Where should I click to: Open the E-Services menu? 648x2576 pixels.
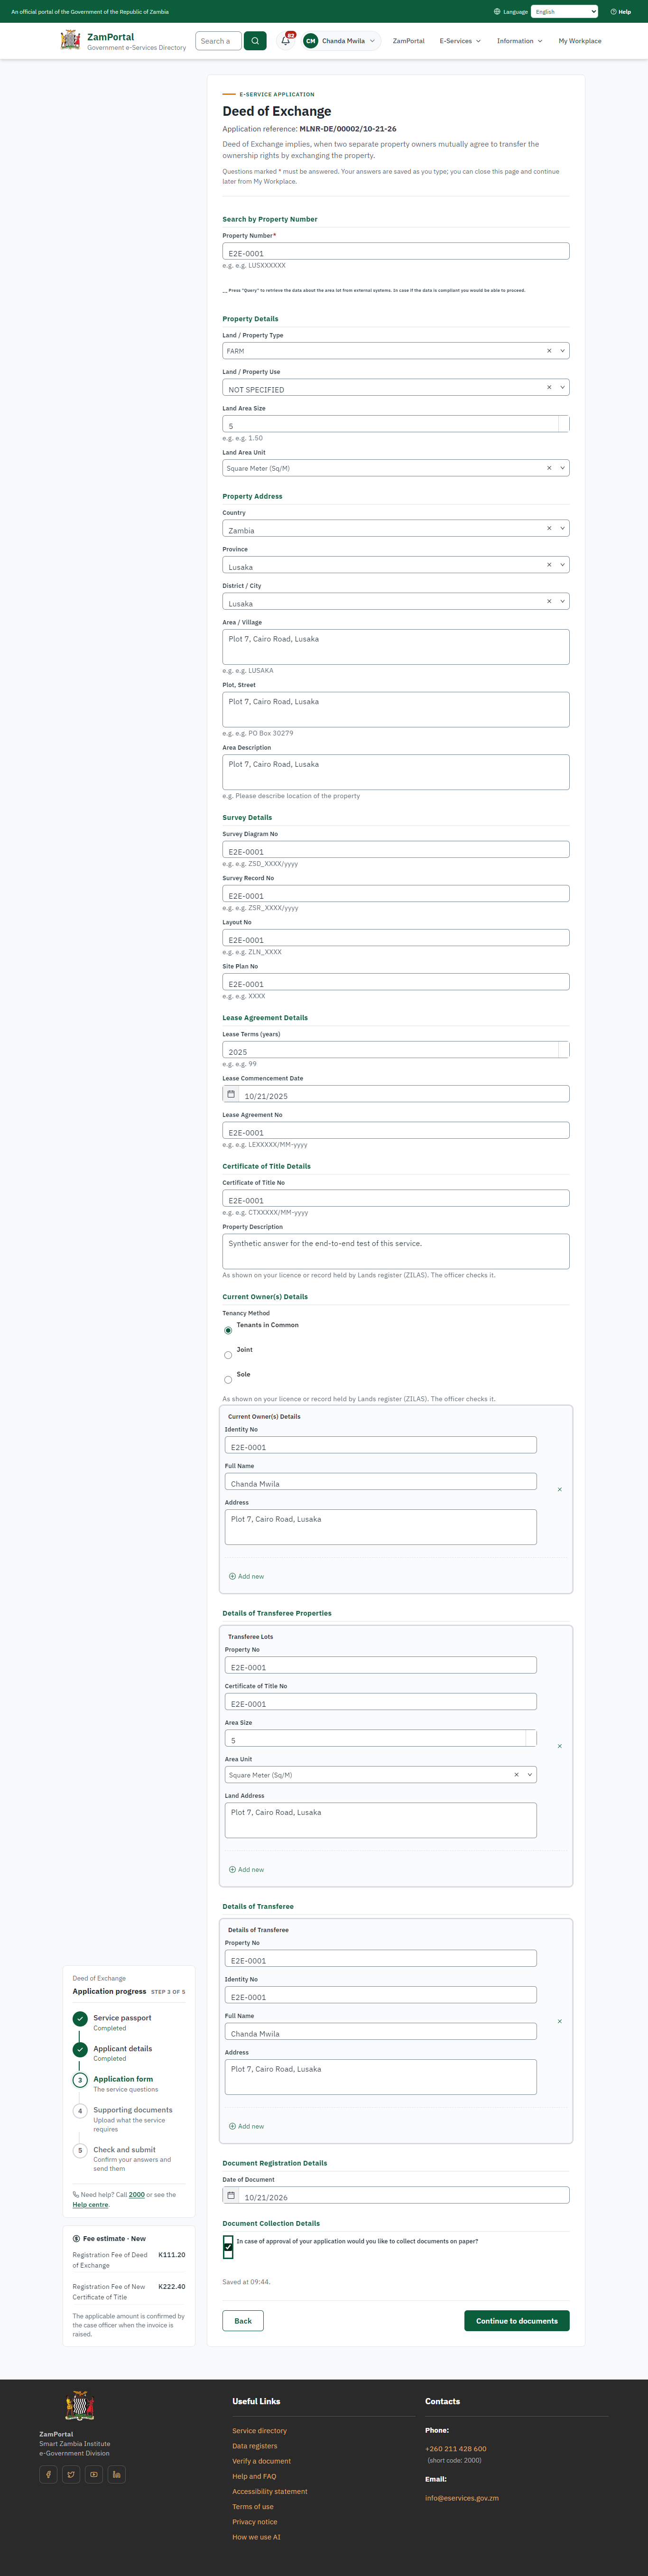pyautogui.click(x=460, y=41)
